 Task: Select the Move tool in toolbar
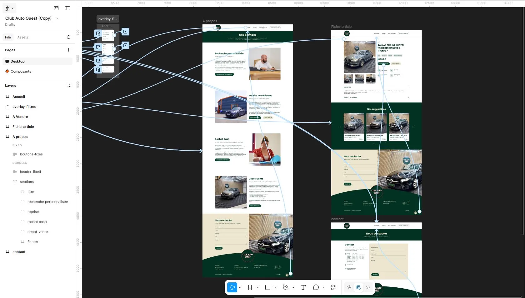232,287
